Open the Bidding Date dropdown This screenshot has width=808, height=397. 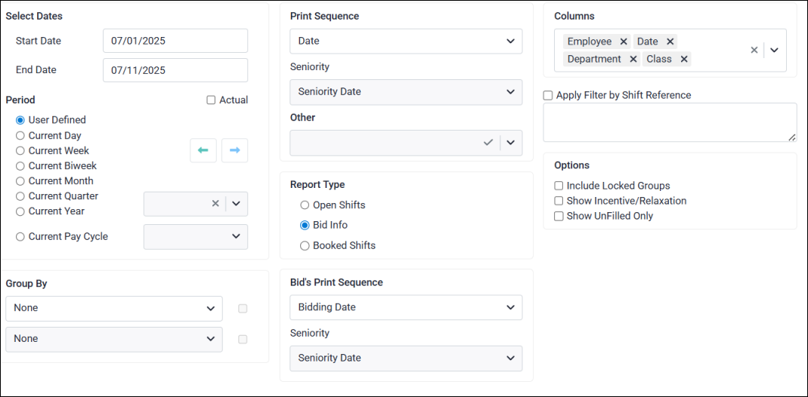(x=406, y=307)
